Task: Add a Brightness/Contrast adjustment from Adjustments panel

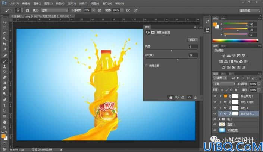Action: click(x=223, y=56)
